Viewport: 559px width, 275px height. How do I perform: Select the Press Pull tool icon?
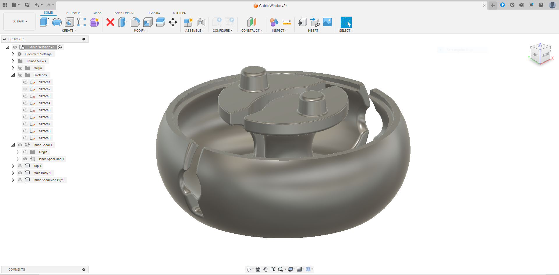click(x=123, y=22)
